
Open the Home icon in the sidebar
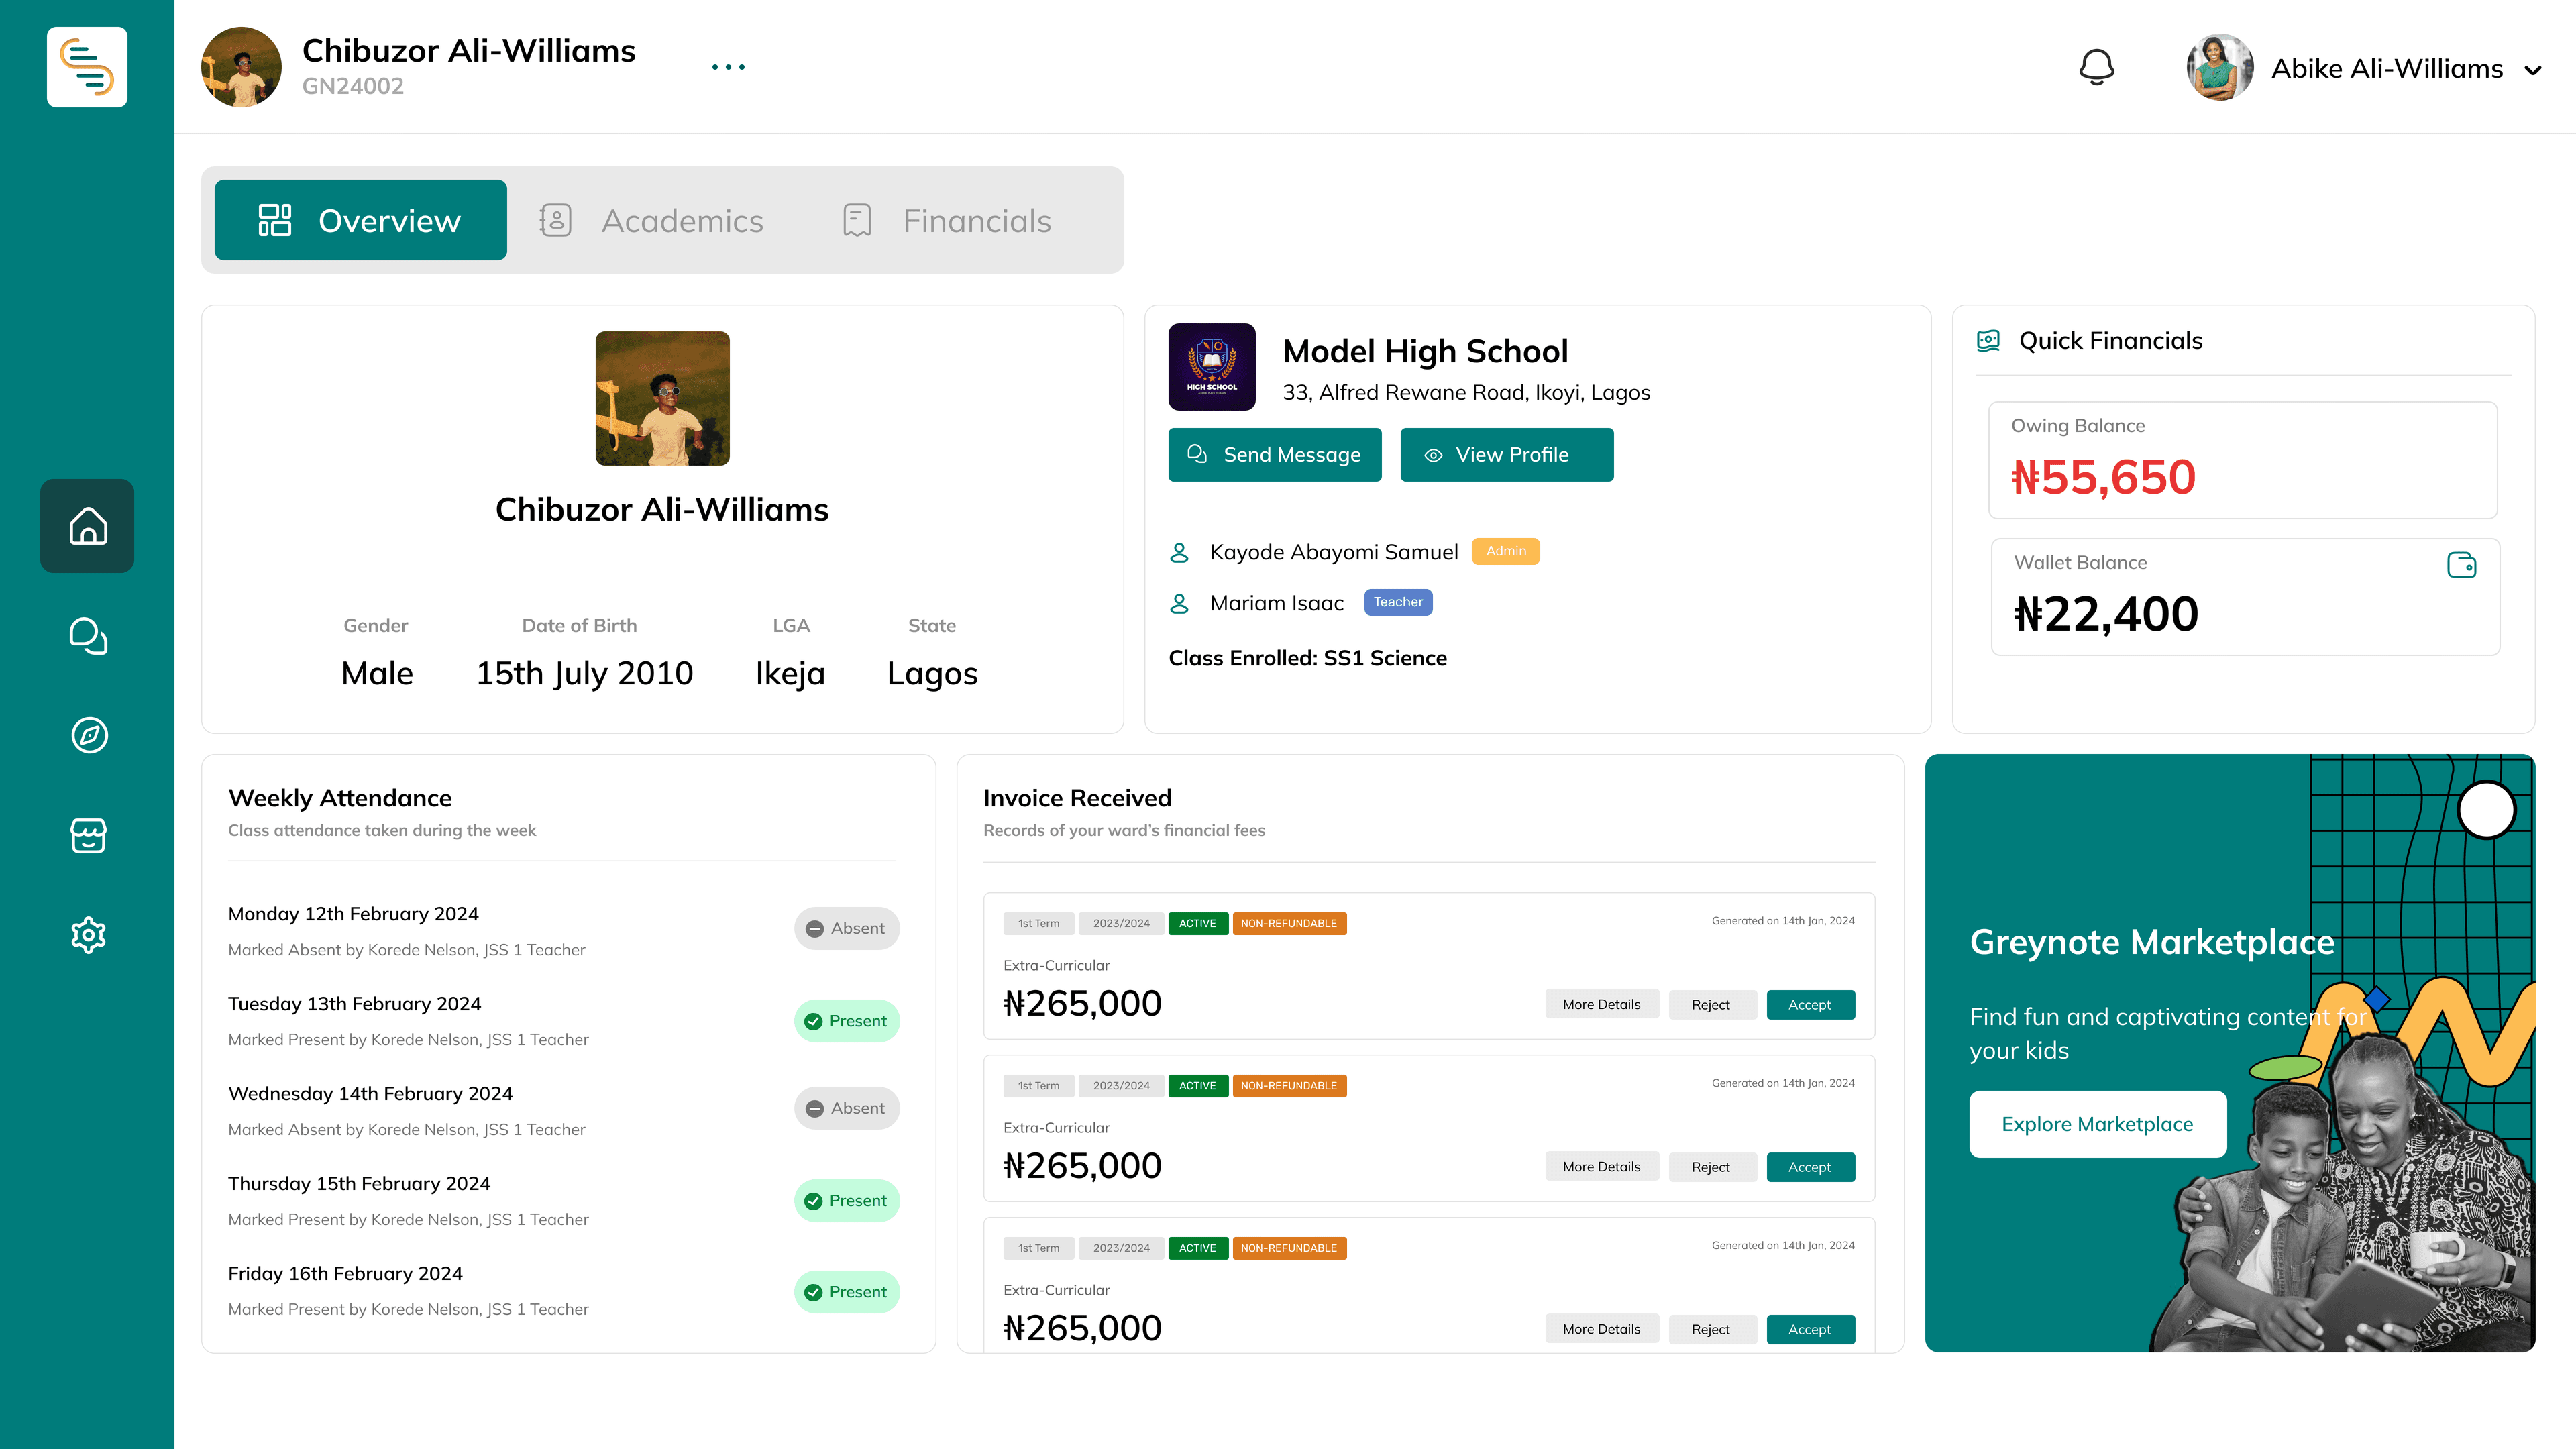pos(87,526)
